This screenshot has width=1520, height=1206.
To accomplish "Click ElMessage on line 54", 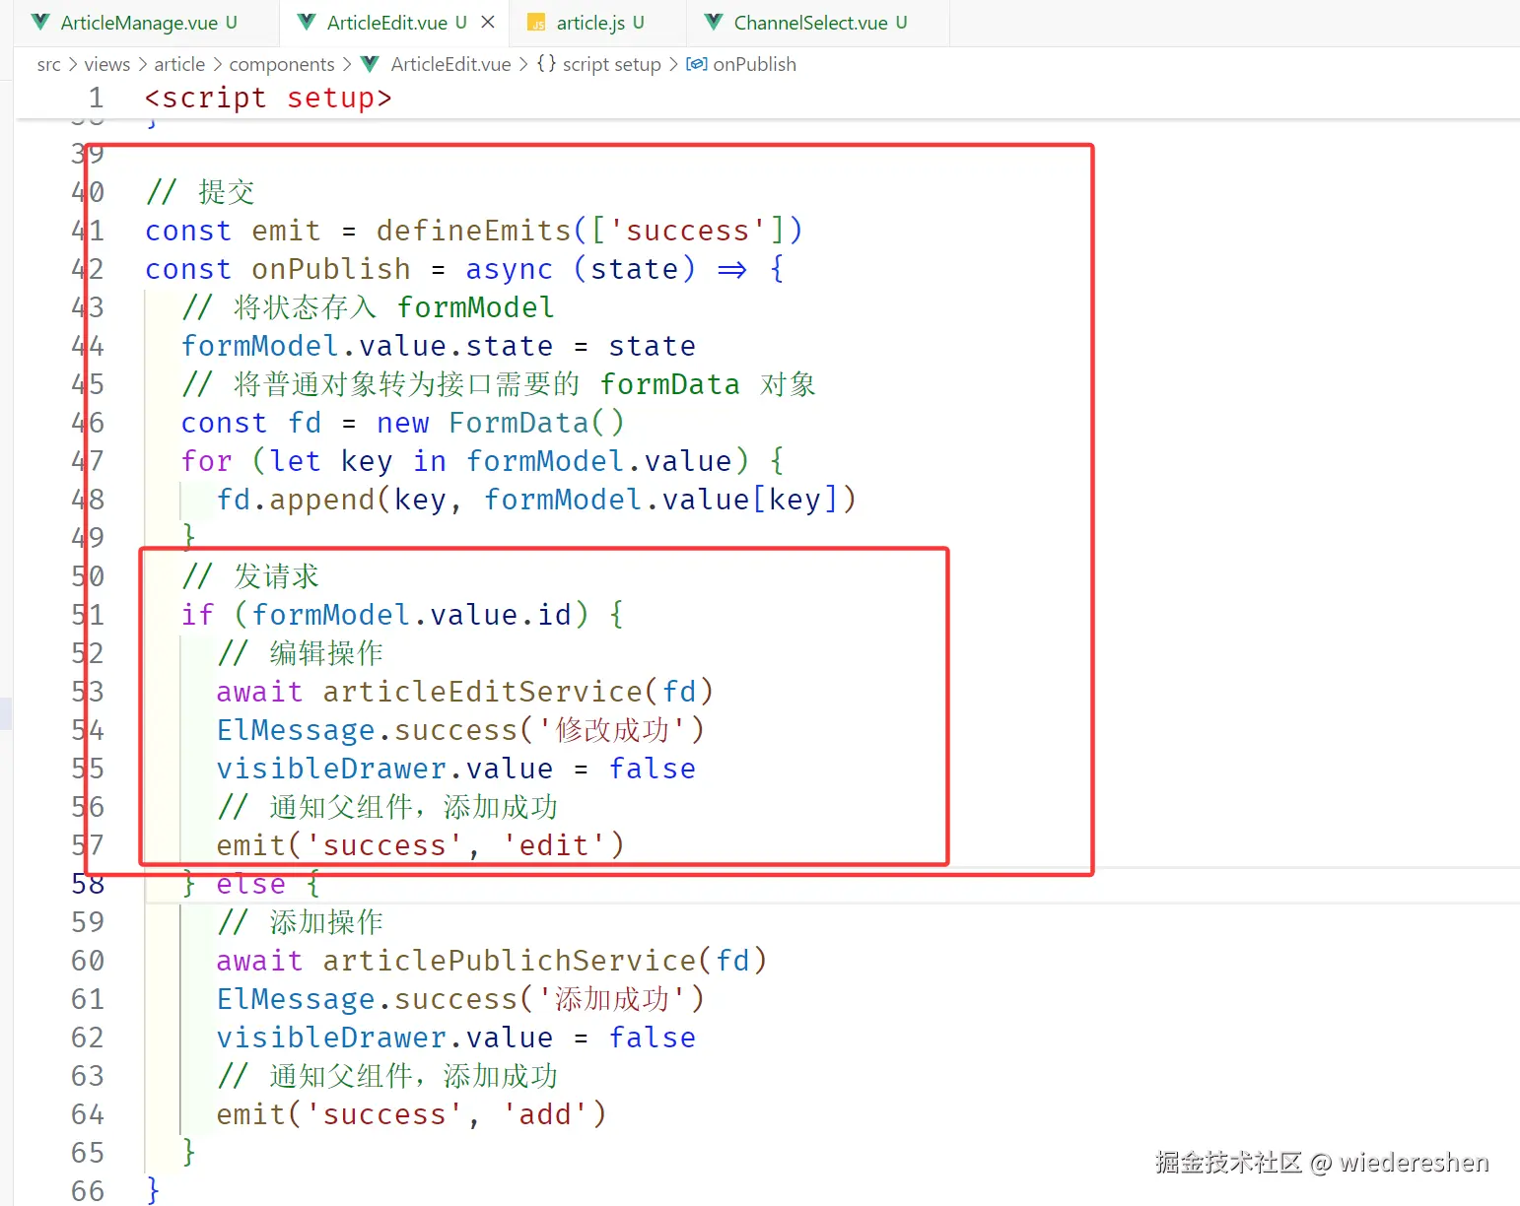I will [296, 730].
